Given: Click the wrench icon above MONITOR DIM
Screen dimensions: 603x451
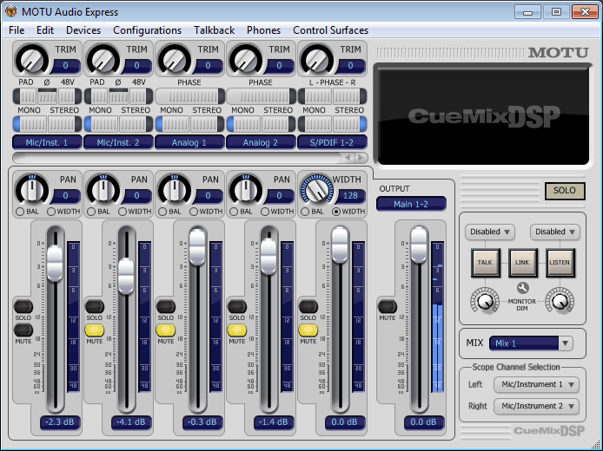Looking at the screenshot, I should pyautogui.click(x=522, y=288).
